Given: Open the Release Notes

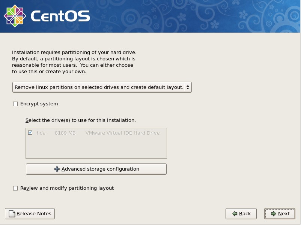Looking at the screenshot, I should coord(30,214).
